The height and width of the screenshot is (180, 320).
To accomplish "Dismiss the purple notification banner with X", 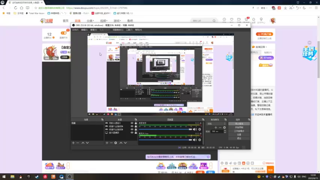I will (208, 157).
